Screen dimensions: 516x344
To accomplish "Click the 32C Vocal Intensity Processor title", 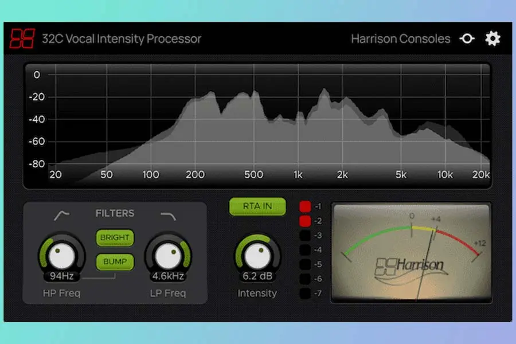I will 122,39.
